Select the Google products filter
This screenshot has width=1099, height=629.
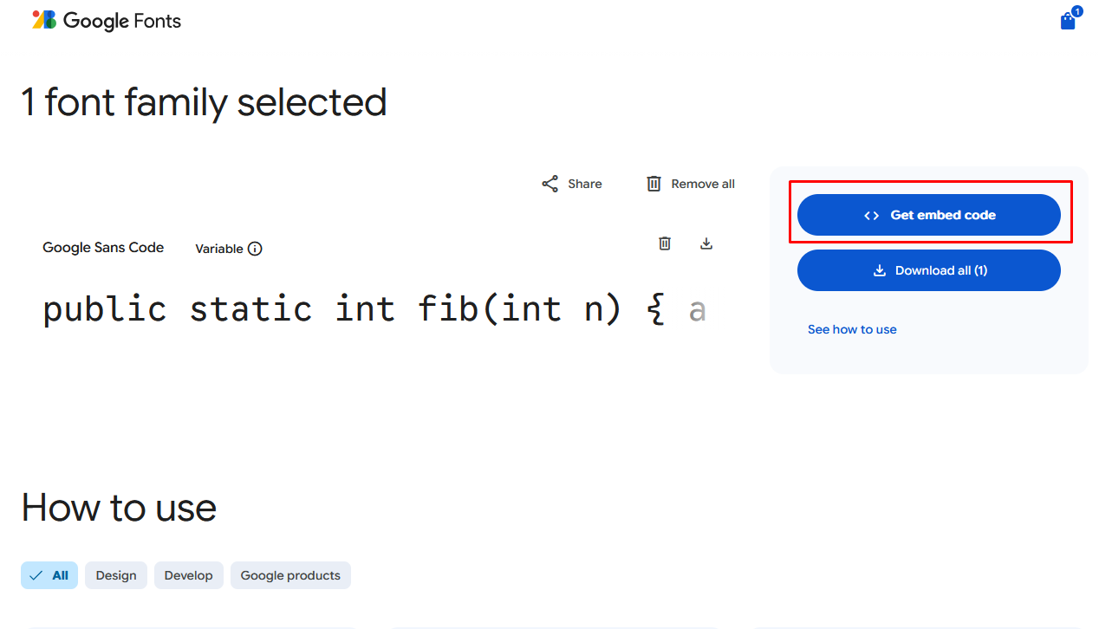(x=290, y=575)
